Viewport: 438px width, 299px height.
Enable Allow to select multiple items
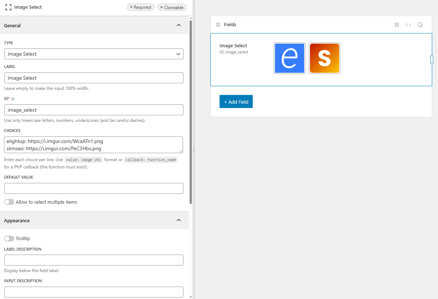click(x=9, y=202)
